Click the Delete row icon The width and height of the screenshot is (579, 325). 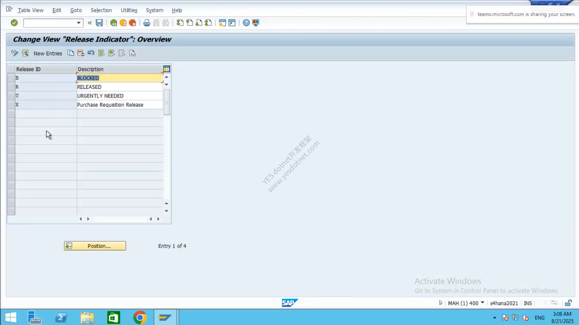[81, 53]
